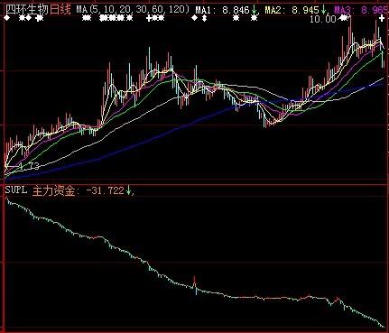Click the plus info marker at top right corner
The width and height of the screenshot is (389, 333).
click(x=382, y=19)
